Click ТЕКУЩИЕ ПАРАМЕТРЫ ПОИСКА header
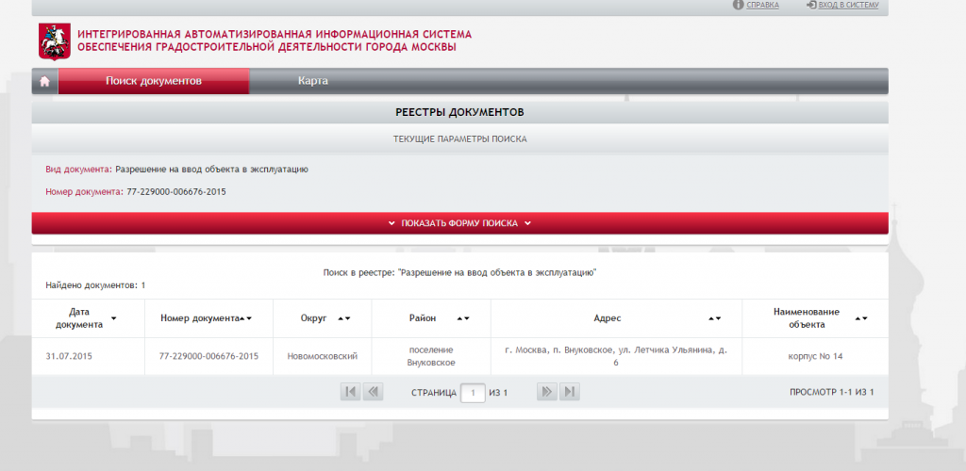 click(x=459, y=139)
